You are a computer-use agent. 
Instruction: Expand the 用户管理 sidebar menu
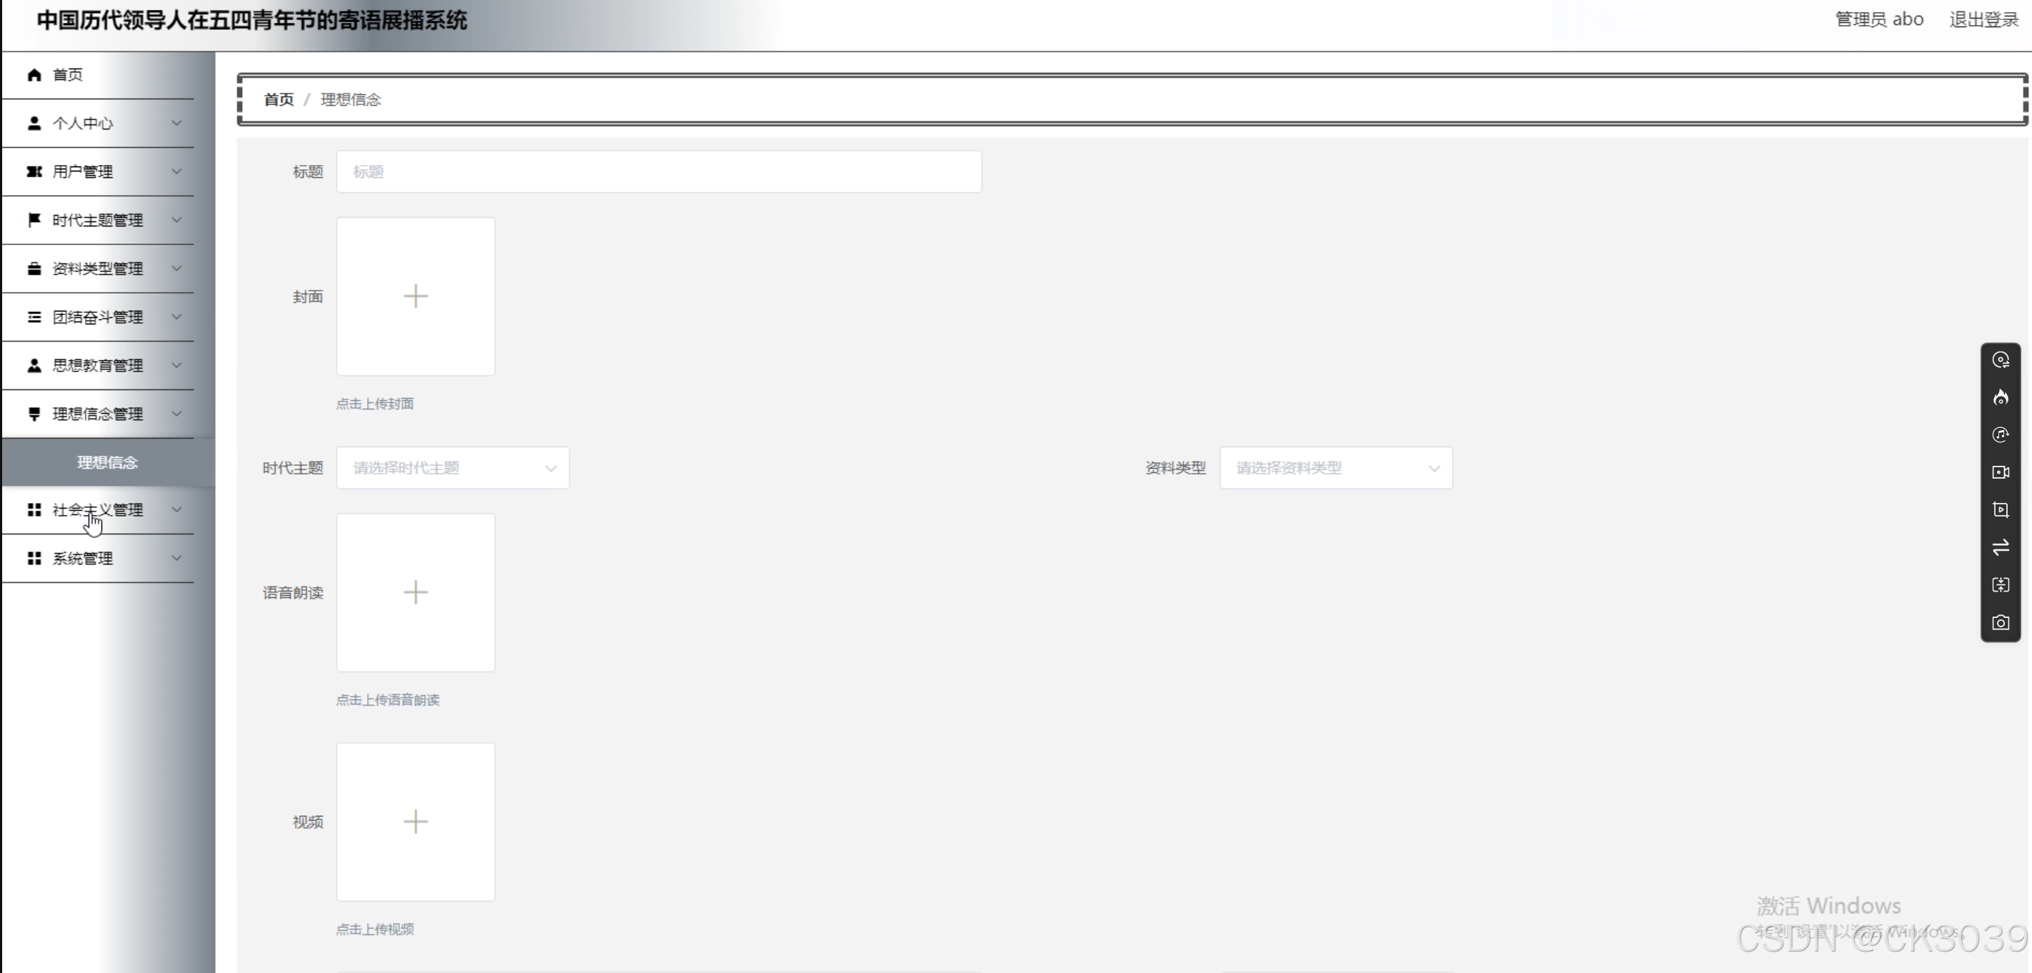(x=99, y=172)
